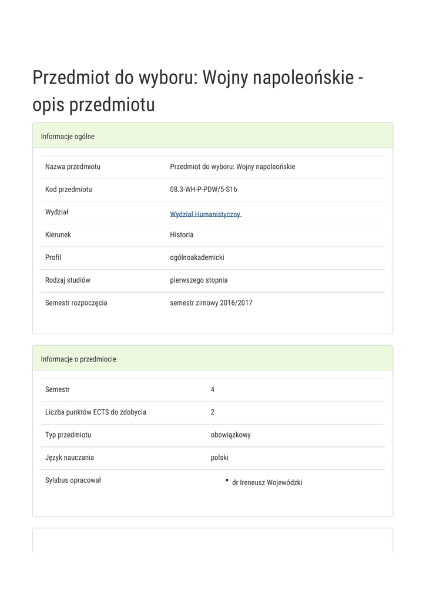Click the Kod przedmiotu label
426x603 pixels.
69,190
